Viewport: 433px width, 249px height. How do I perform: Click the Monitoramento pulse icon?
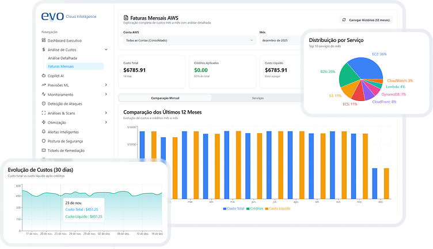pos(44,94)
